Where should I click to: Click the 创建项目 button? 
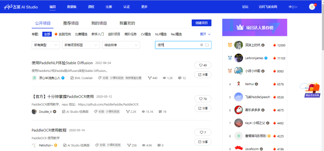(202, 23)
